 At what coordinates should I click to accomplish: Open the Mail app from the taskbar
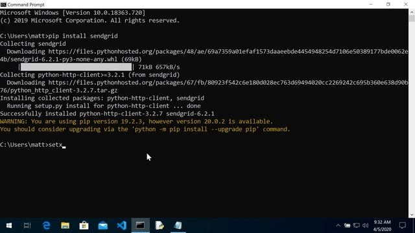[x=102, y=226]
